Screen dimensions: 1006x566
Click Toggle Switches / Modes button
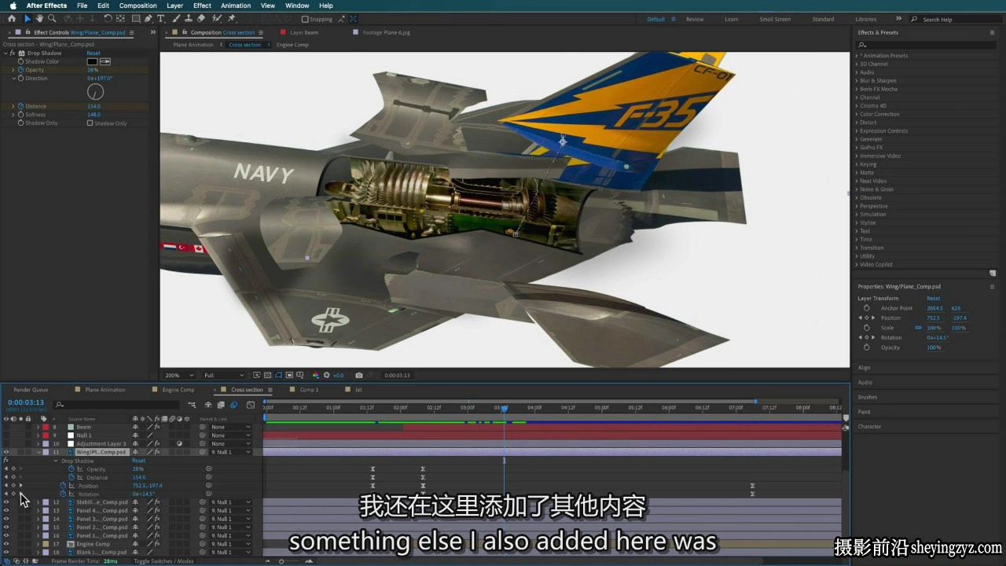pos(163,561)
